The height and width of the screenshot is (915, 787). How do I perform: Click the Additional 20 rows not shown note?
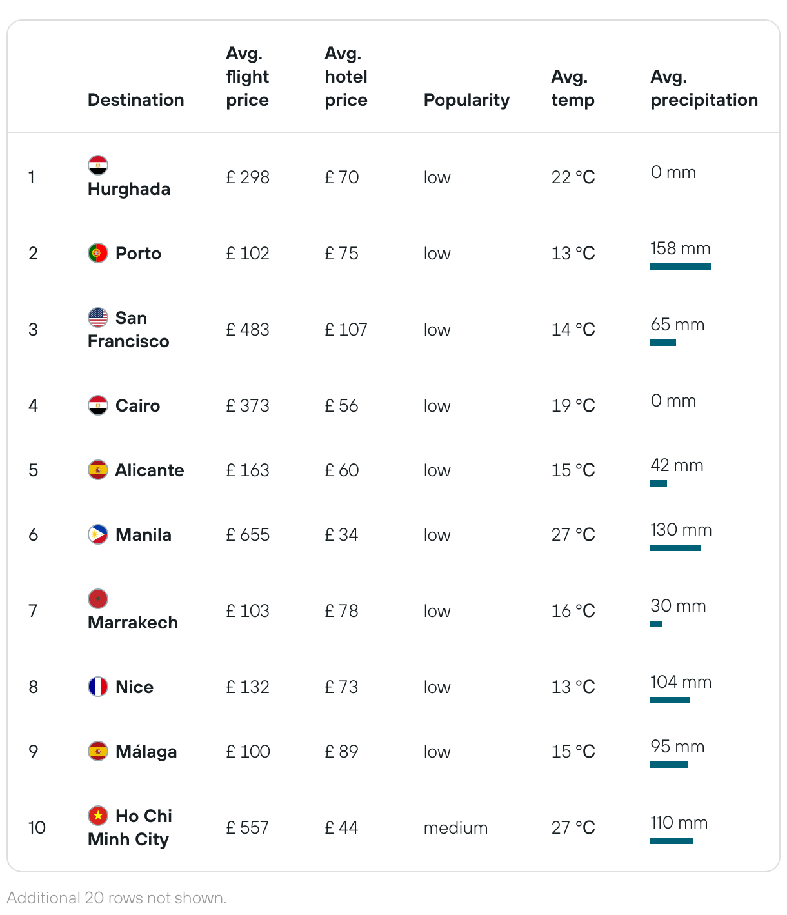point(117,898)
